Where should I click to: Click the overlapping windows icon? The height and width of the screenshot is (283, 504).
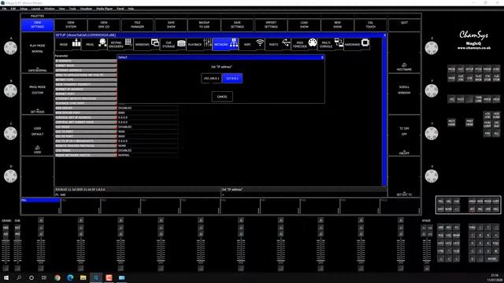pyautogui.click(x=155, y=42)
